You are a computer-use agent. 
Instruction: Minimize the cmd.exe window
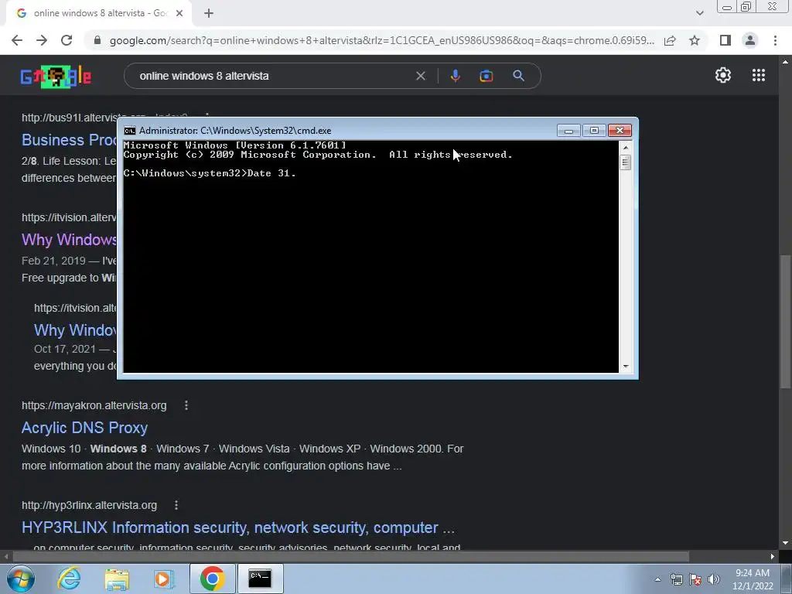coord(568,131)
